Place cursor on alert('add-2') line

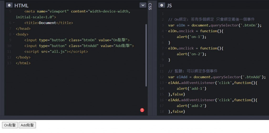(192, 106)
